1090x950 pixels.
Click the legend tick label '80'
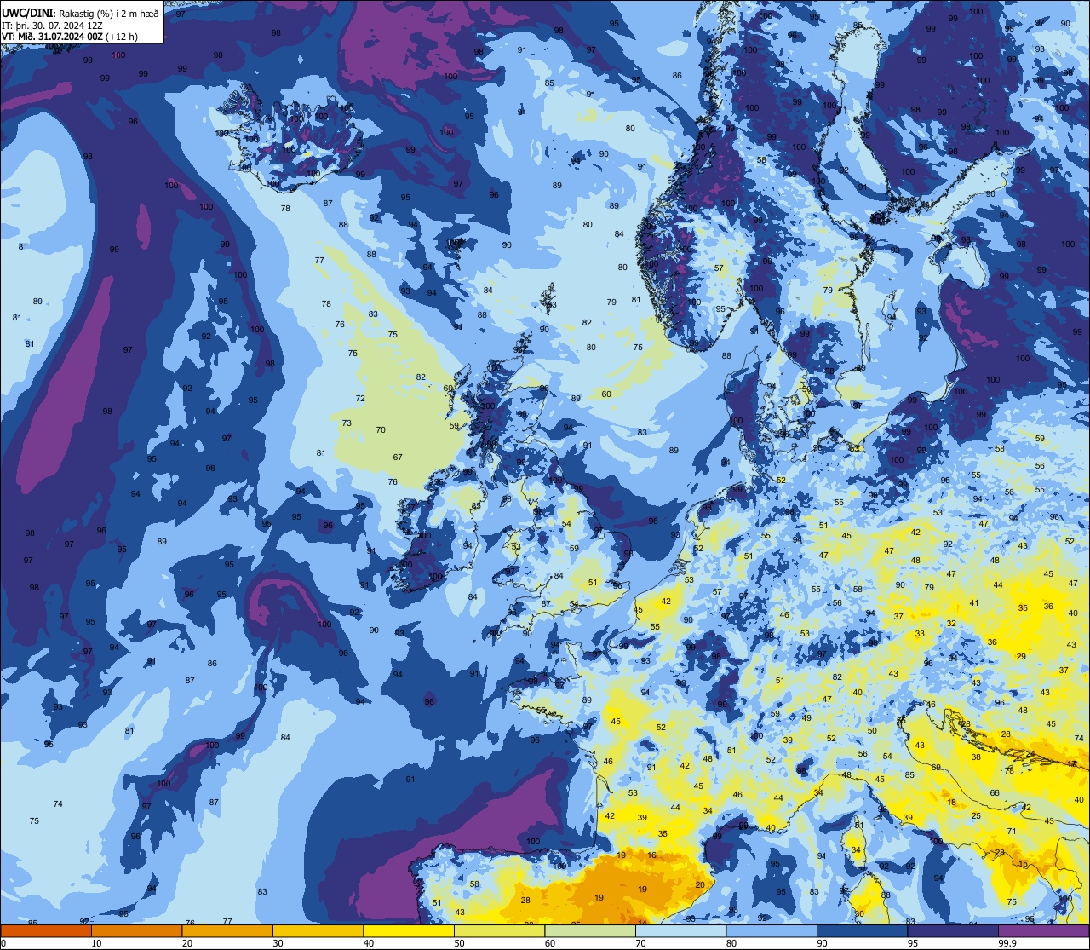731,943
